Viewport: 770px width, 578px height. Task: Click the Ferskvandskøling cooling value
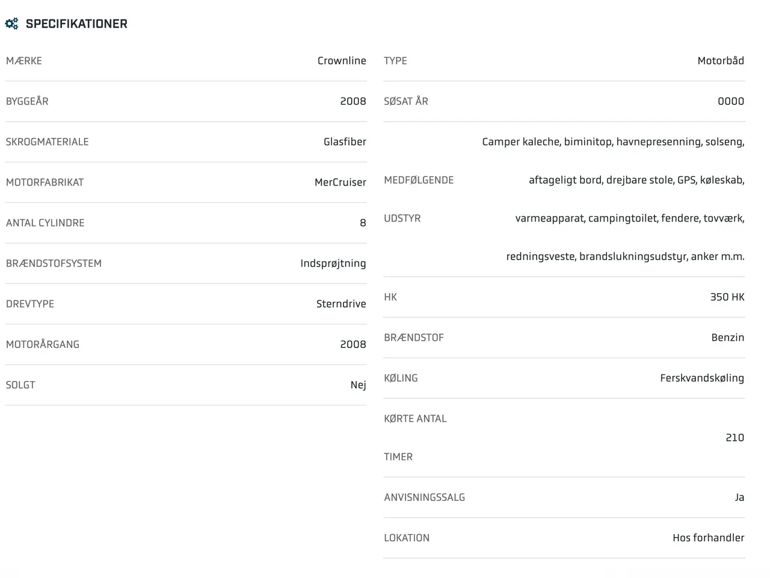[702, 378]
